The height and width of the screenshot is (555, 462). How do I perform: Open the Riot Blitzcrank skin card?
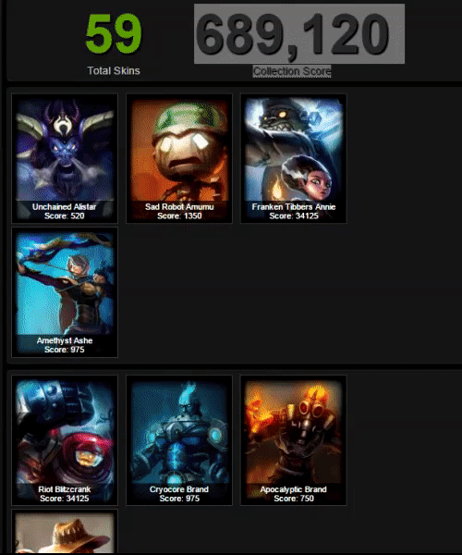pyautogui.click(x=65, y=440)
